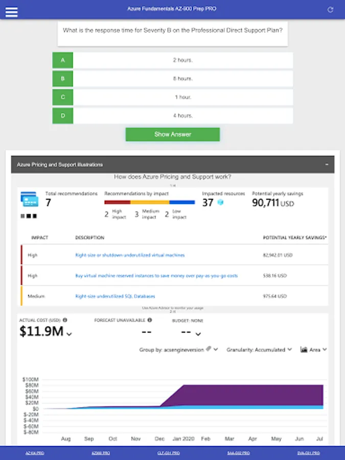Click the question text card
The width and height of the screenshot is (345, 460).
click(x=173, y=33)
